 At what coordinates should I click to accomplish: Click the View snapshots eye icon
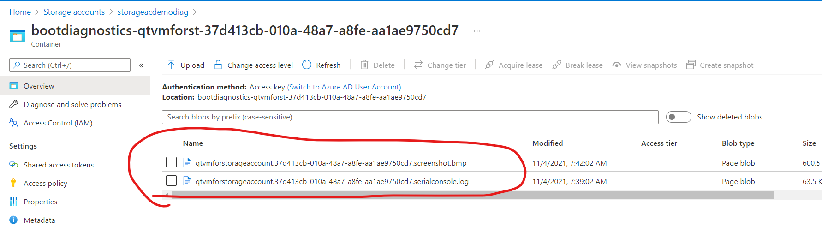click(616, 65)
